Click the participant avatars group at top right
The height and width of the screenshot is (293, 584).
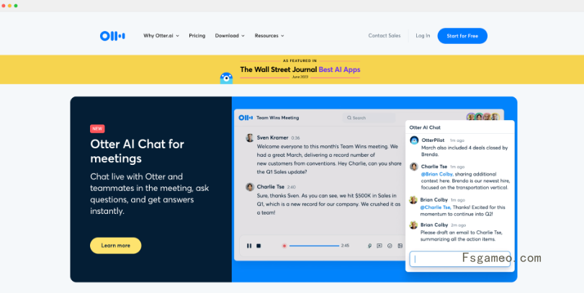[482, 117]
